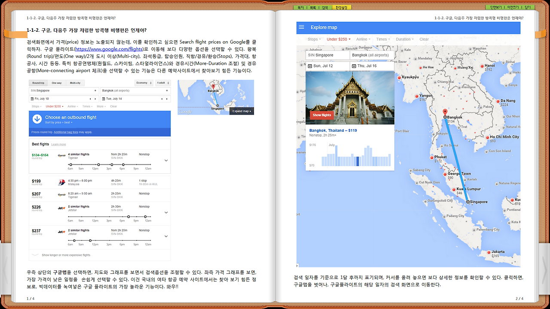The height and width of the screenshot is (309, 550).
Task: Click the Hanoi $192 marker on the map
Action: [x=481, y=66]
